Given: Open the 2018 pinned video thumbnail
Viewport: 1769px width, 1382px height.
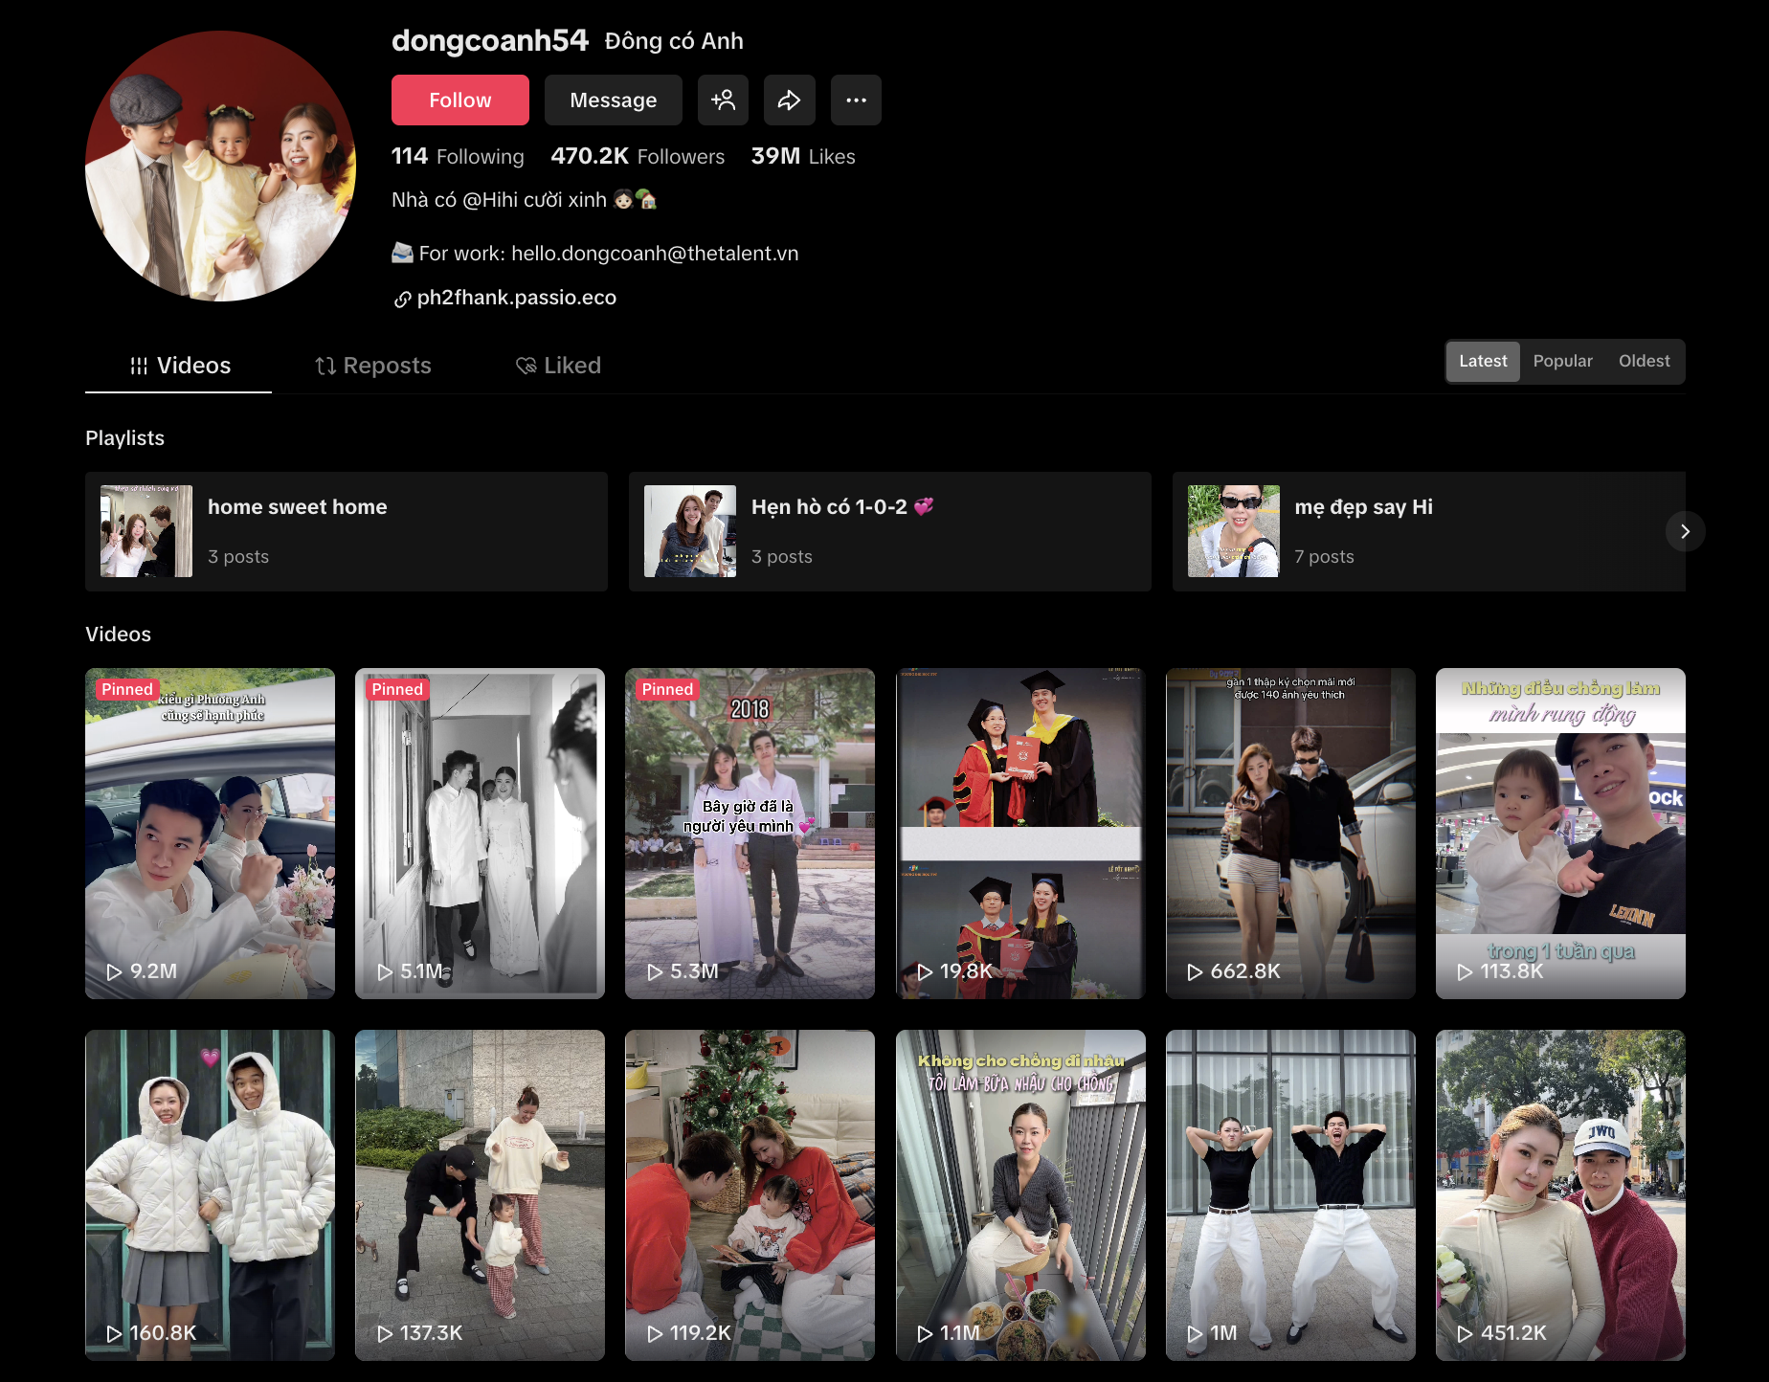Looking at the screenshot, I should pos(750,833).
